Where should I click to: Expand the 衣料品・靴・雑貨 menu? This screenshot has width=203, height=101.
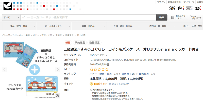point(158,26)
